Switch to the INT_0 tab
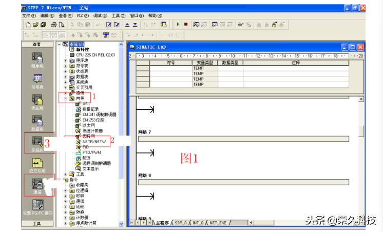 coord(198,223)
